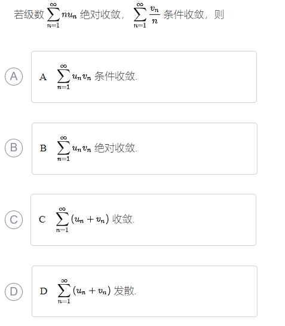Click the n·u_n summation in the question
This screenshot has height=326, width=285.
point(62,15)
